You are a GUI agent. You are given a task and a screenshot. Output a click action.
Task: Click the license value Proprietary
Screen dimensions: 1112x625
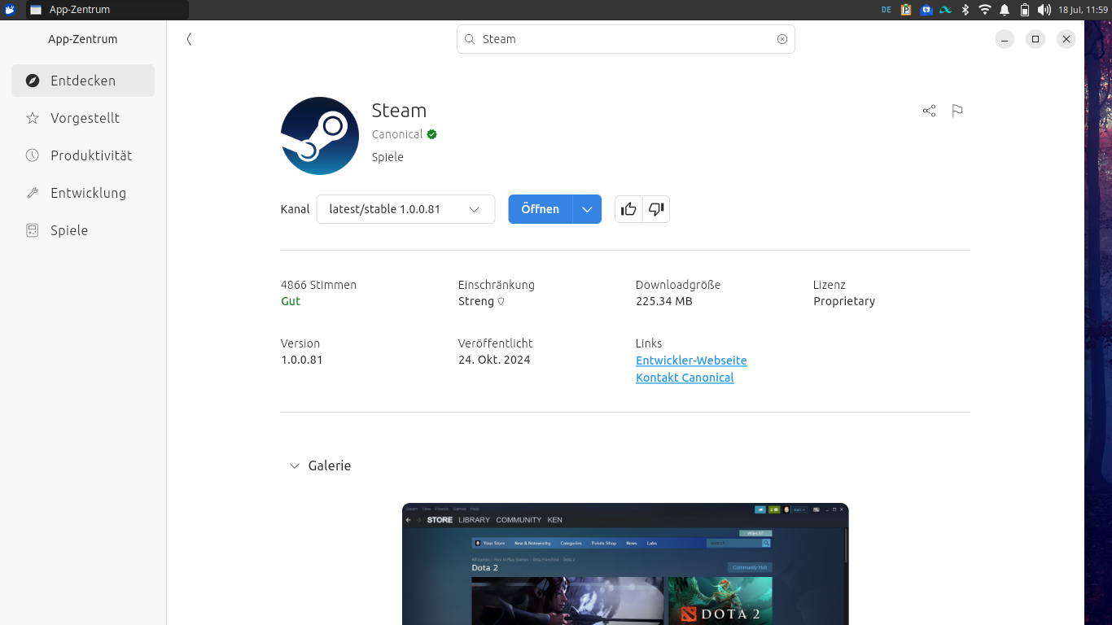point(844,301)
